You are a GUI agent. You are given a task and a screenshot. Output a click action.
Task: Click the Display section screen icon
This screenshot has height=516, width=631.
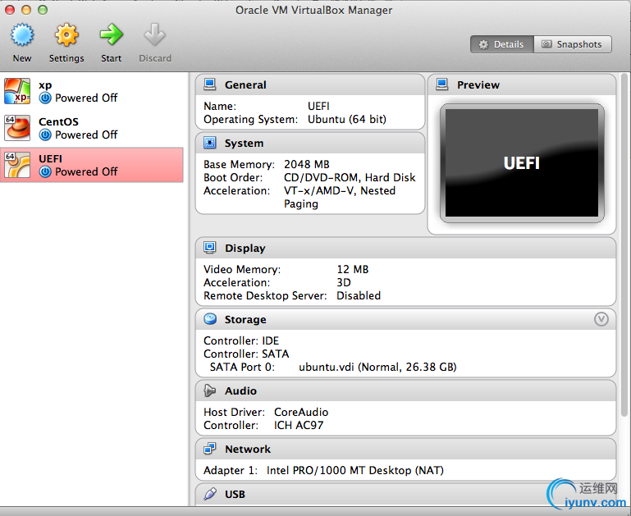(x=210, y=248)
